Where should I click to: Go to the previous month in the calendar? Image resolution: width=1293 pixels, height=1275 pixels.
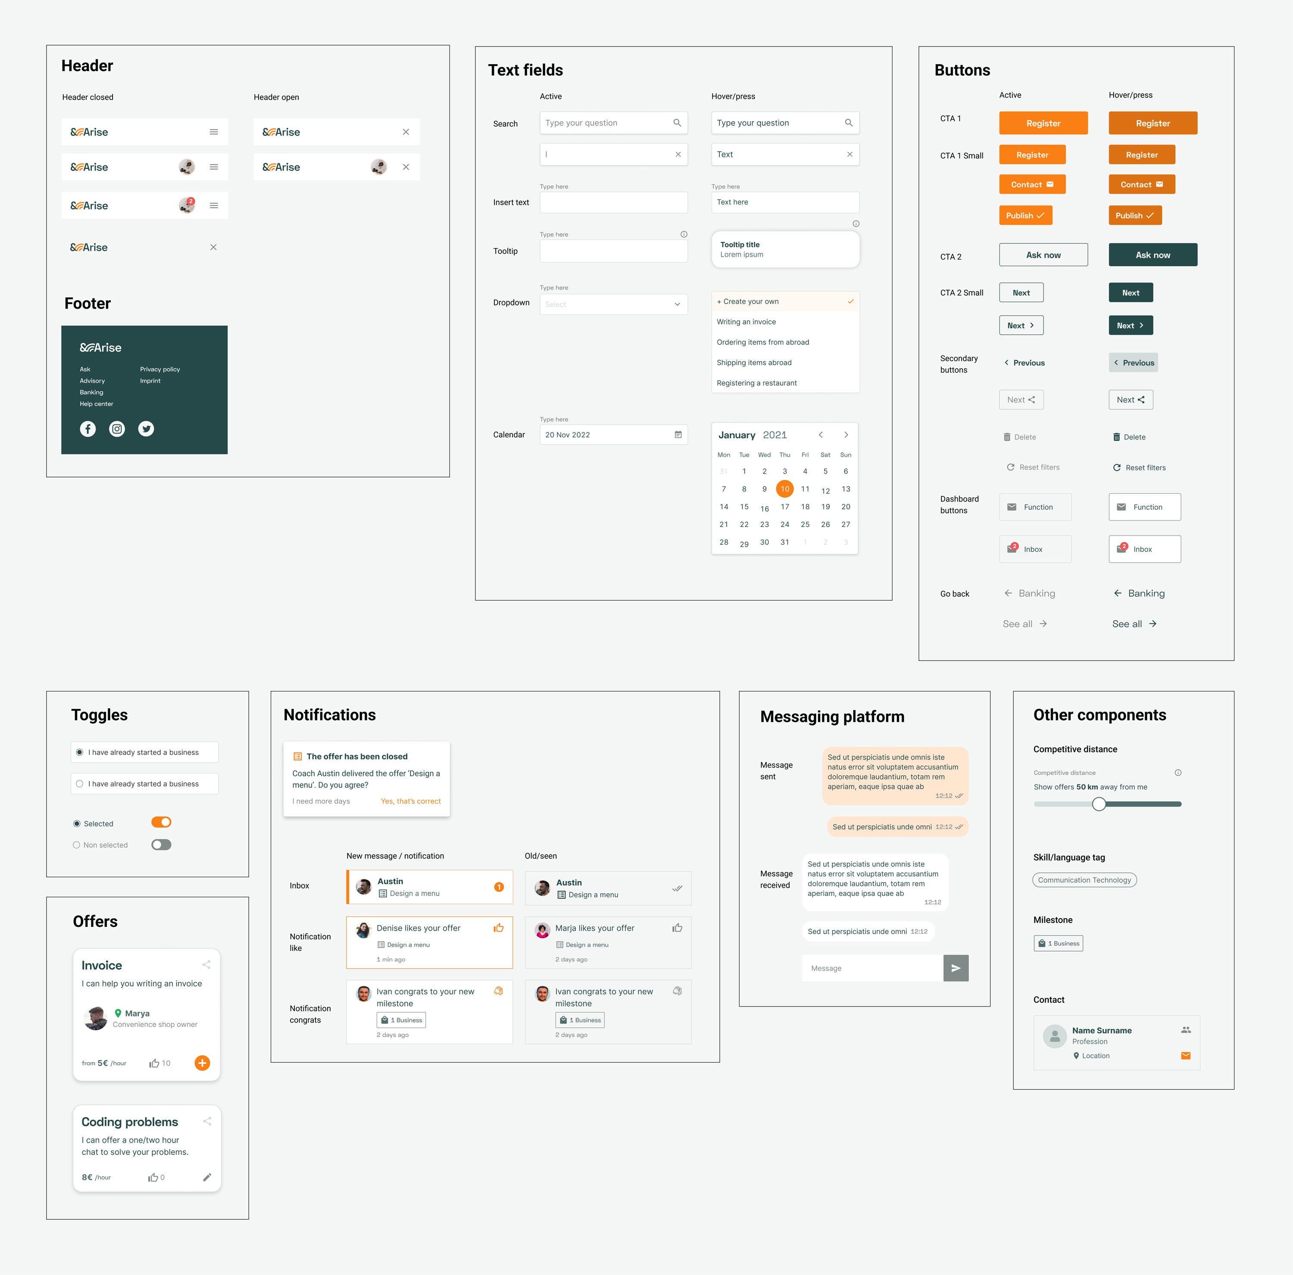pos(821,435)
